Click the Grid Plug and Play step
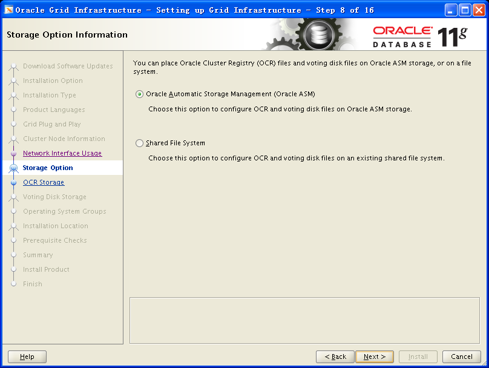Viewport: 489px width, 368px height. click(52, 124)
